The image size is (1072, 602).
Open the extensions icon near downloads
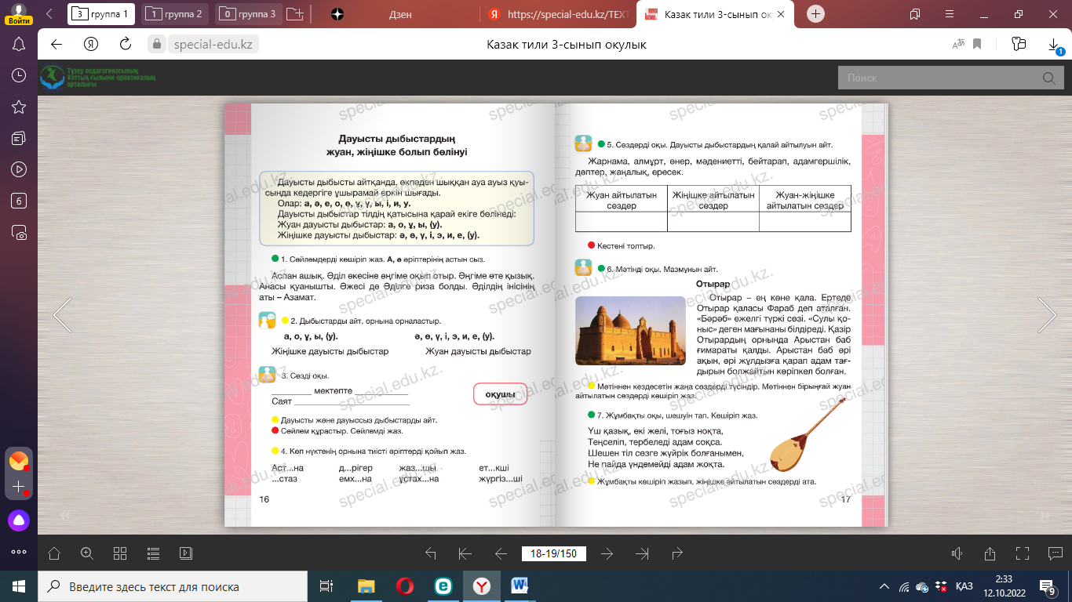pos(1019,44)
